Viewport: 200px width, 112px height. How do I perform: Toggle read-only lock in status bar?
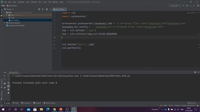pyautogui.click(x=197, y=105)
